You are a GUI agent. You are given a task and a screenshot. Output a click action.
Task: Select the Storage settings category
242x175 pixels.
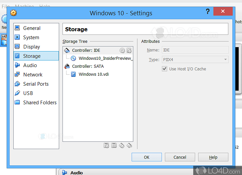(36, 56)
